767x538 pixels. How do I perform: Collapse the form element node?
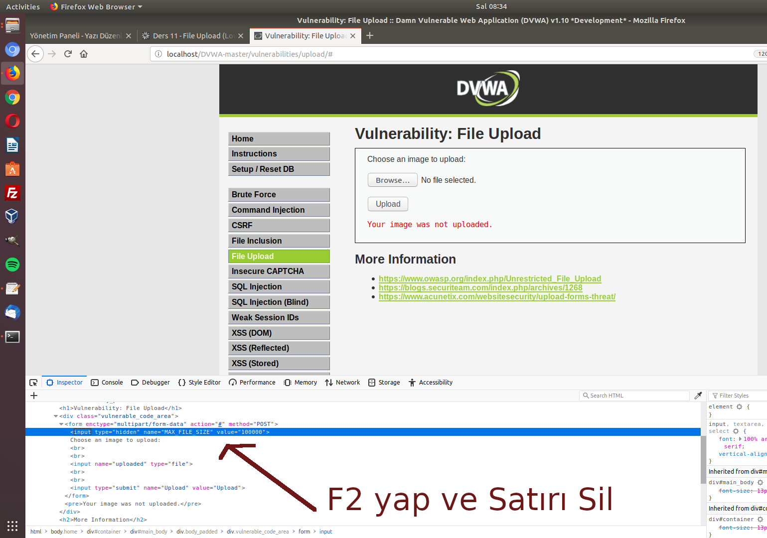(x=61, y=424)
